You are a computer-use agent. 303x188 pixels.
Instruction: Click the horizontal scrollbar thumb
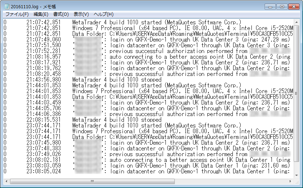tap(92, 181)
